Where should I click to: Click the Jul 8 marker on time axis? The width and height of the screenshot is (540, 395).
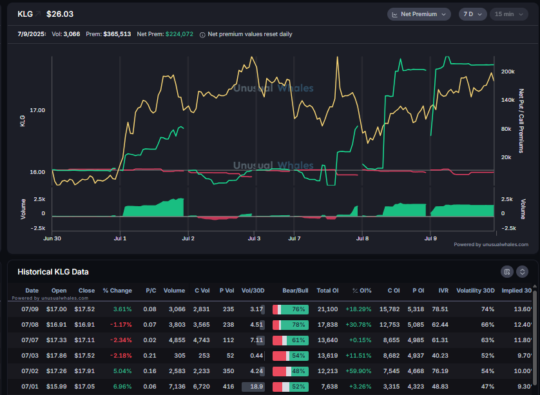pos(362,238)
